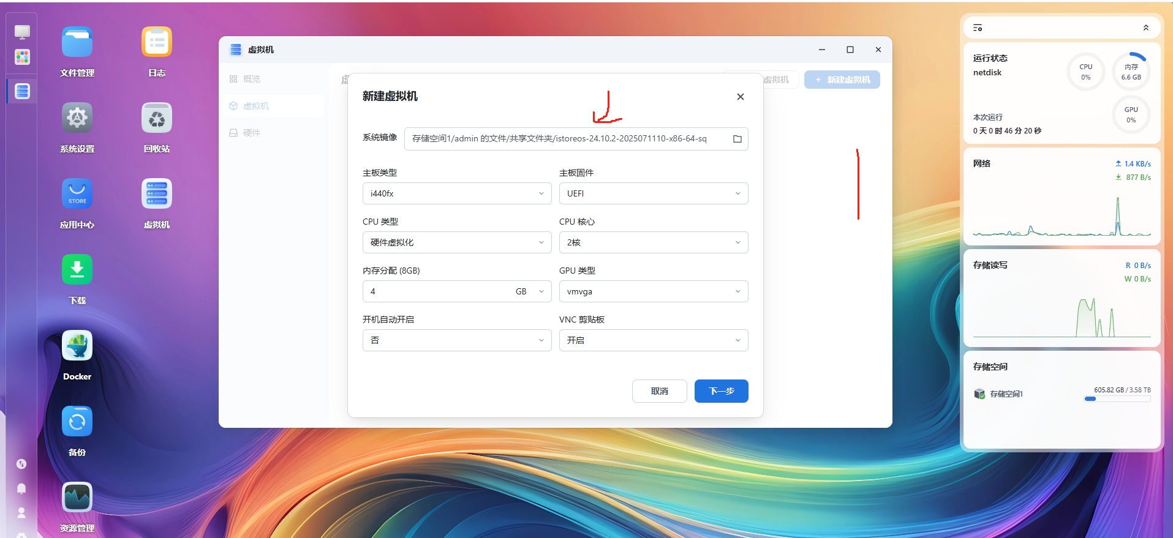Viewport: 1173px width, 538px height.
Task: Open the 回收站 recycle bin icon
Action: (157, 119)
